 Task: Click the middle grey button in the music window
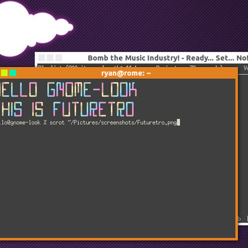50,58
